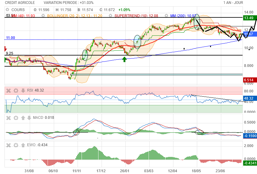Remove the EWO panel with its X

coord(8,145)
